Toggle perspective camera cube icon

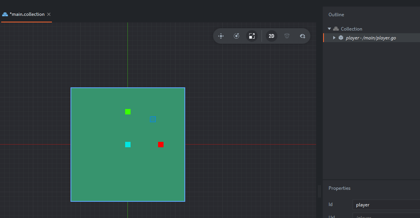(287, 36)
